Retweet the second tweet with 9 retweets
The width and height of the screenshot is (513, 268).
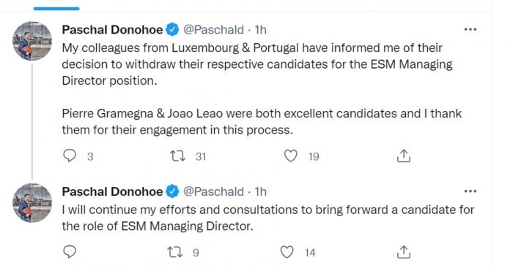(174, 252)
